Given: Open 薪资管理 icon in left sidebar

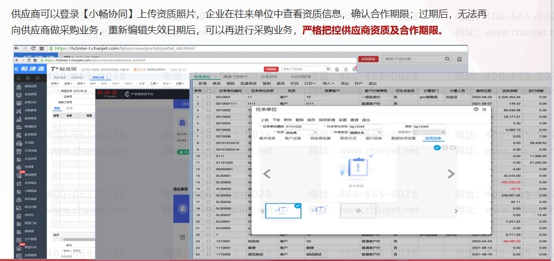Looking at the screenshot, I should [x=19, y=135].
